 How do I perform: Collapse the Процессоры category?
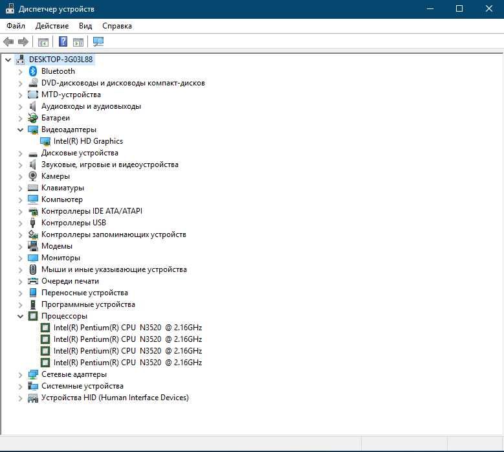click(20, 316)
